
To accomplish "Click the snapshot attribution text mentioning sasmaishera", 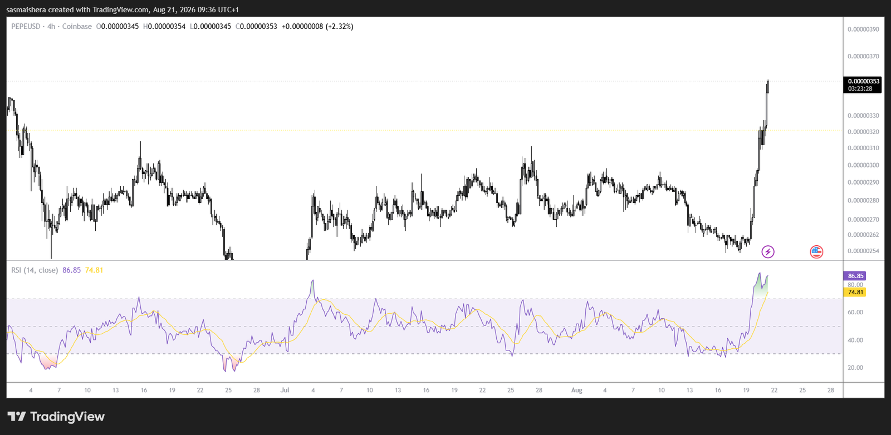I will click(x=123, y=9).
